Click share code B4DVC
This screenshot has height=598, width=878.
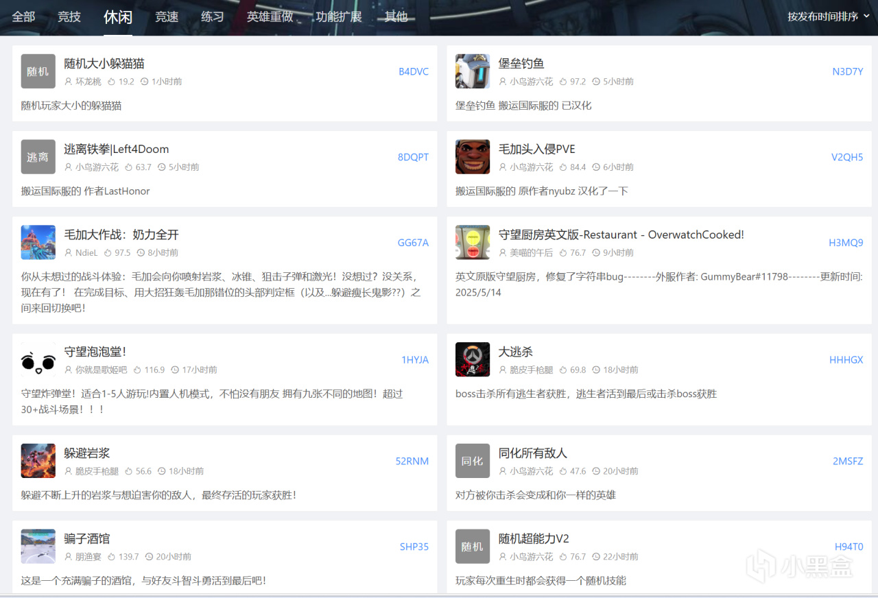click(x=414, y=71)
